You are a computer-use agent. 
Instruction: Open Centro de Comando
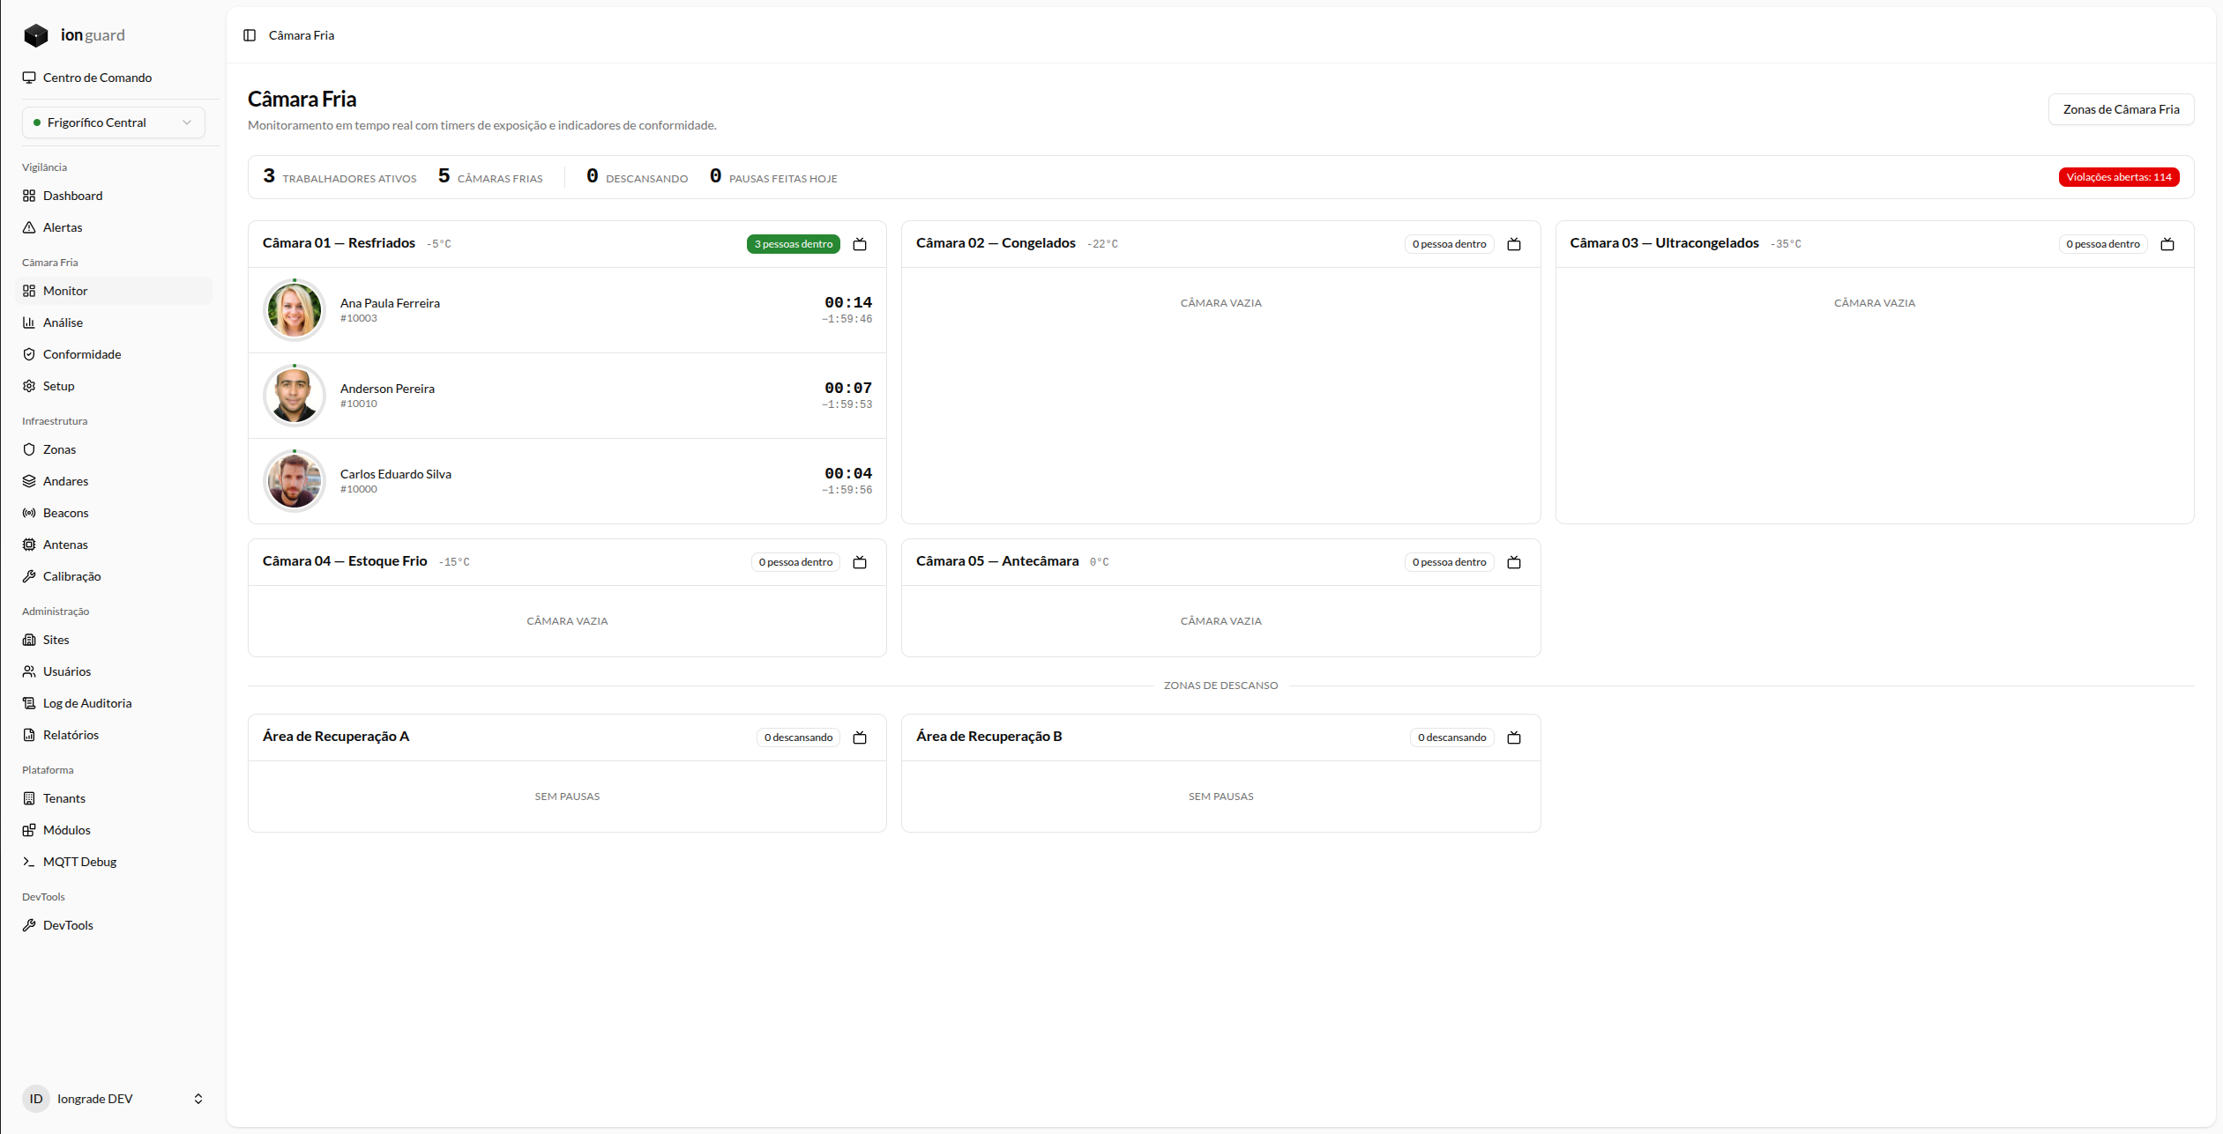click(97, 78)
